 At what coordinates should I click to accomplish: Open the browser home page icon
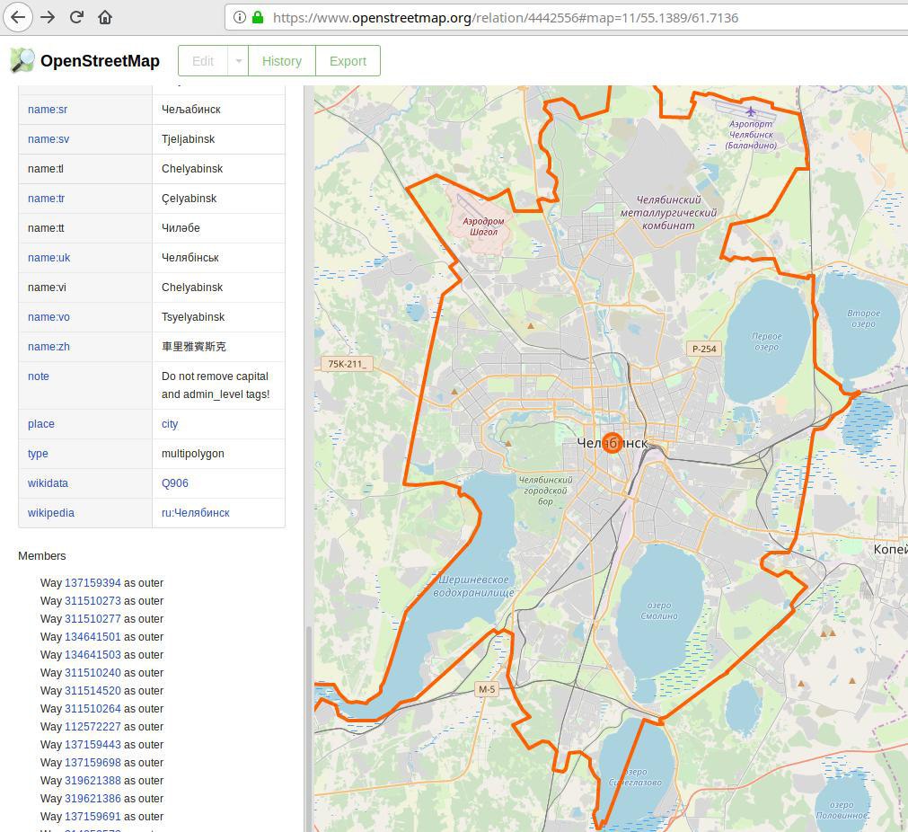pyautogui.click(x=105, y=17)
